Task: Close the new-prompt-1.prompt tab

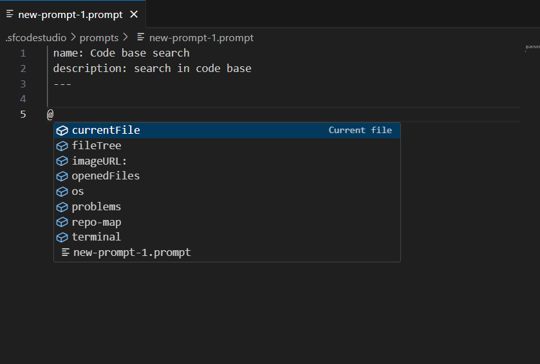Action: point(134,14)
